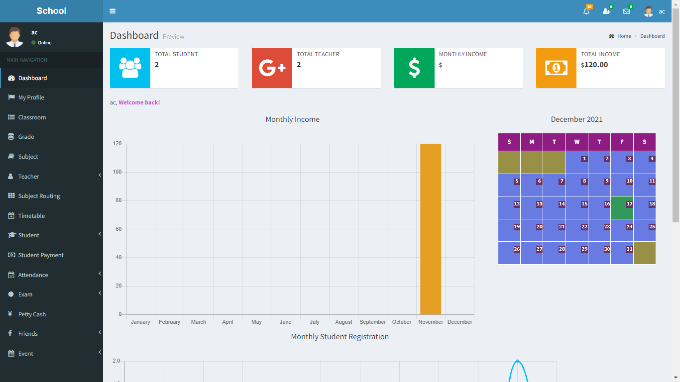Open Dashboard in the sidebar navigation
The width and height of the screenshot is (680, 382).
(51, 78)
